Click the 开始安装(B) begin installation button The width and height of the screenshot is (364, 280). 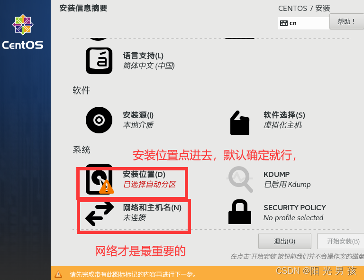342,241
